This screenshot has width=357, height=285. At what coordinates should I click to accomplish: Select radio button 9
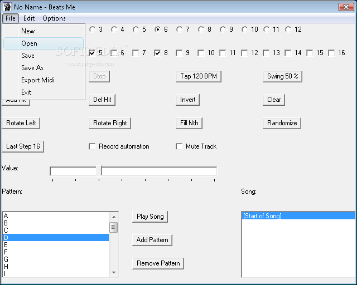point(223,30)
